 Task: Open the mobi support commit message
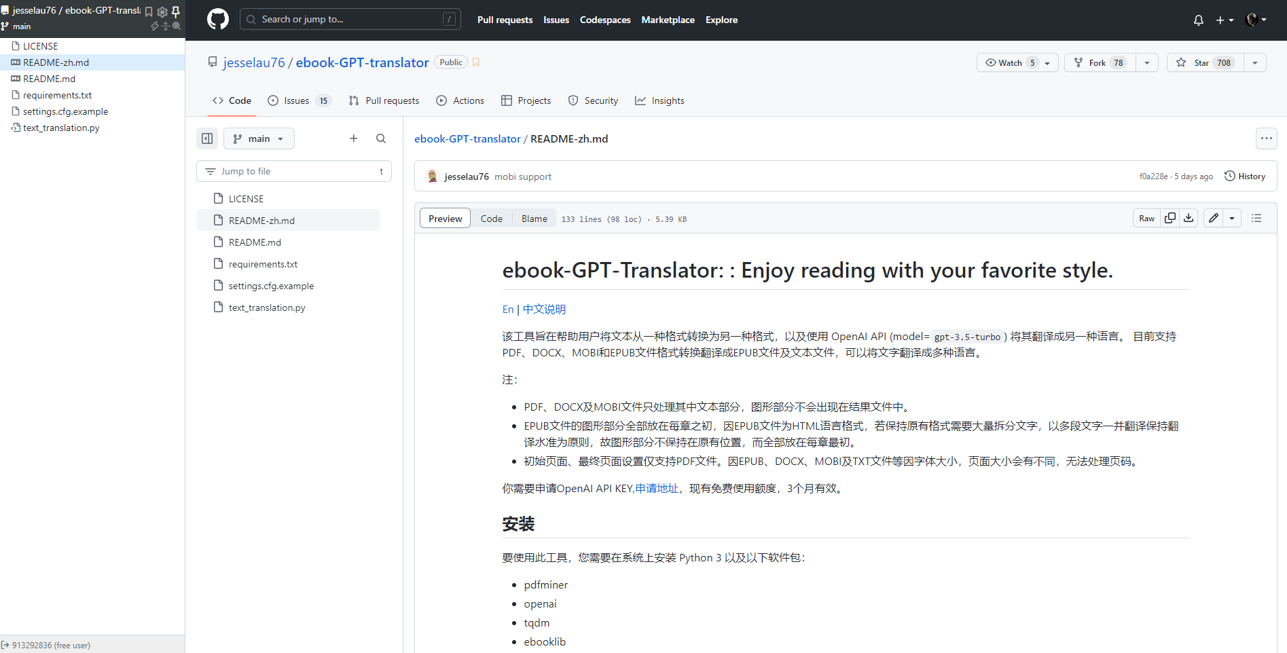(x=523, y=176)
